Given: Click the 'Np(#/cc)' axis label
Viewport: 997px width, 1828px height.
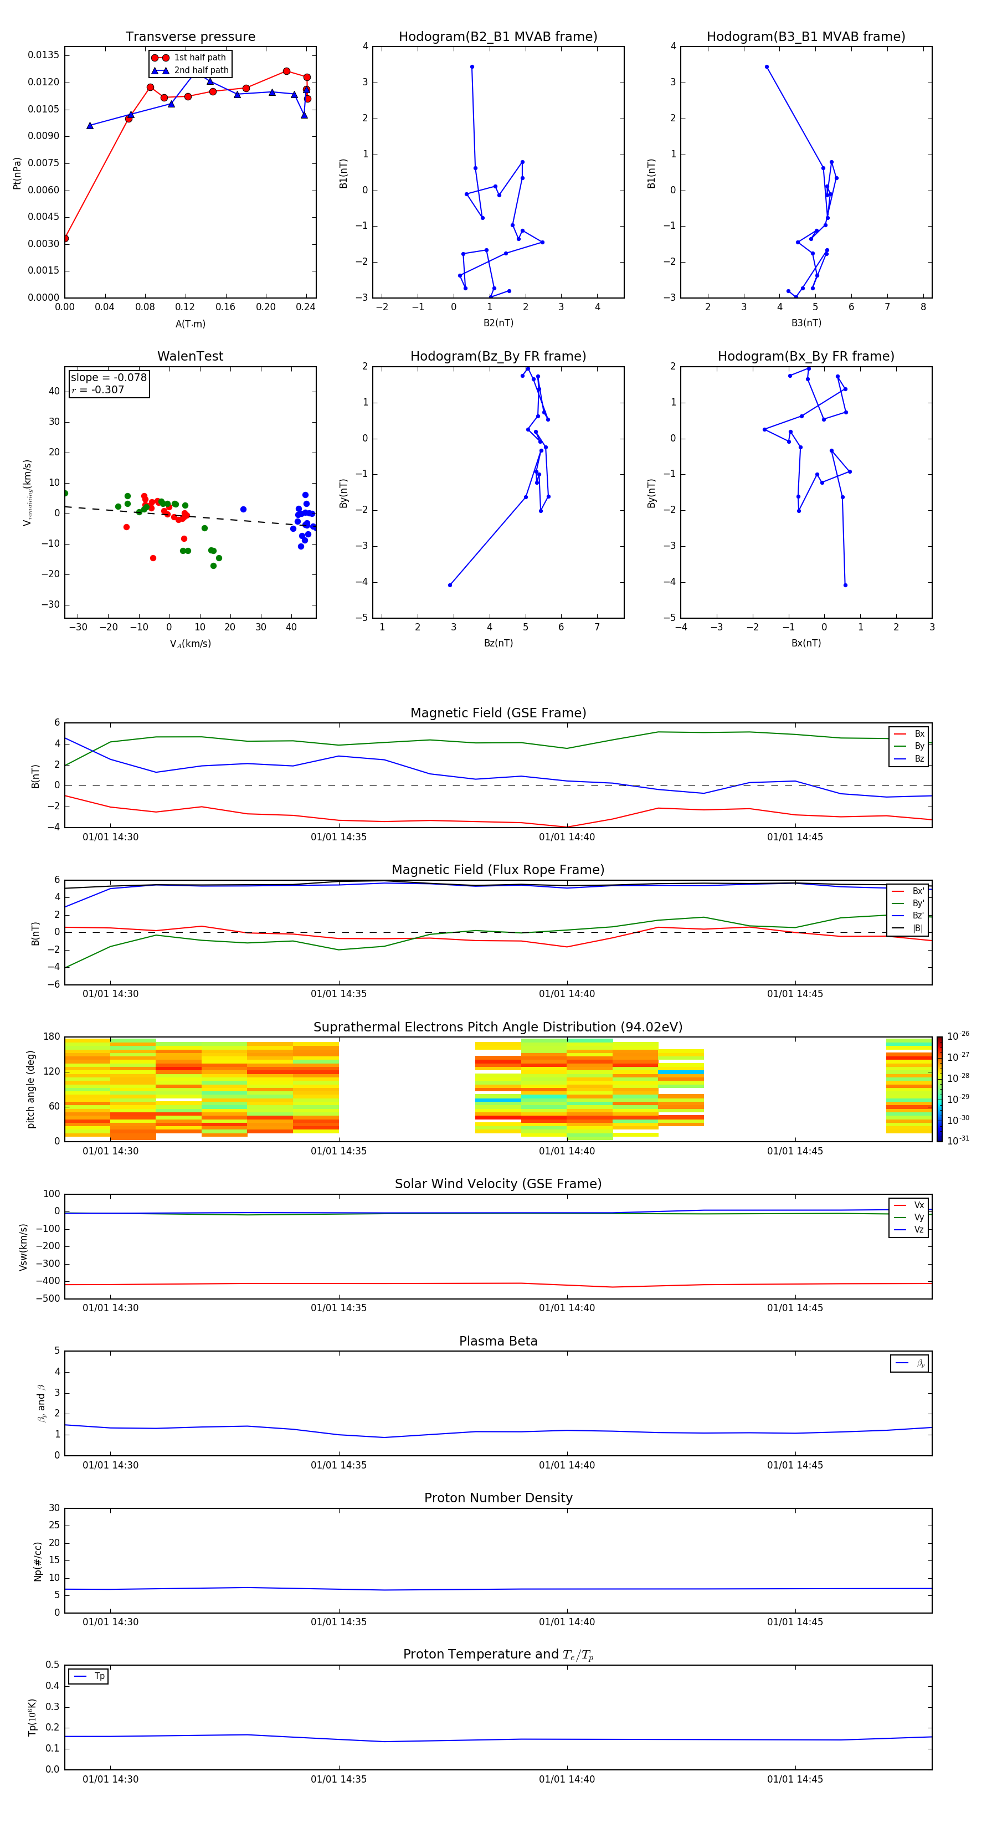Looking at the screenshot, I should [x=38, y=1560].
